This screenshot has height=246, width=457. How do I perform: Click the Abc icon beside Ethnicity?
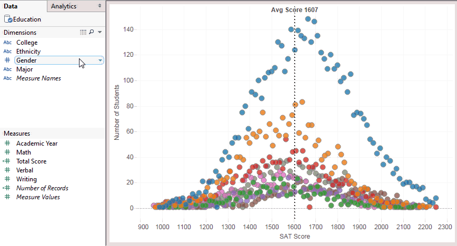click(x=7, y=52)
